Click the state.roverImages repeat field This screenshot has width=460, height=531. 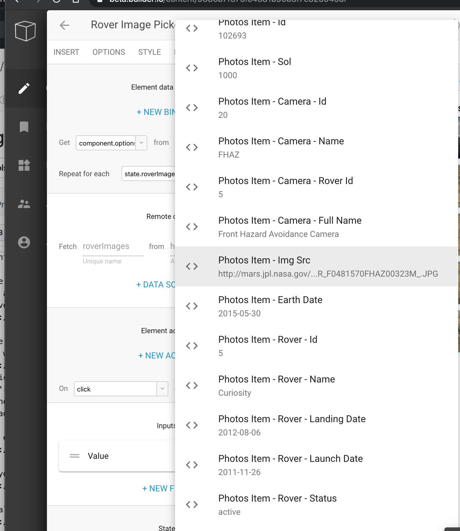point(149,174)
